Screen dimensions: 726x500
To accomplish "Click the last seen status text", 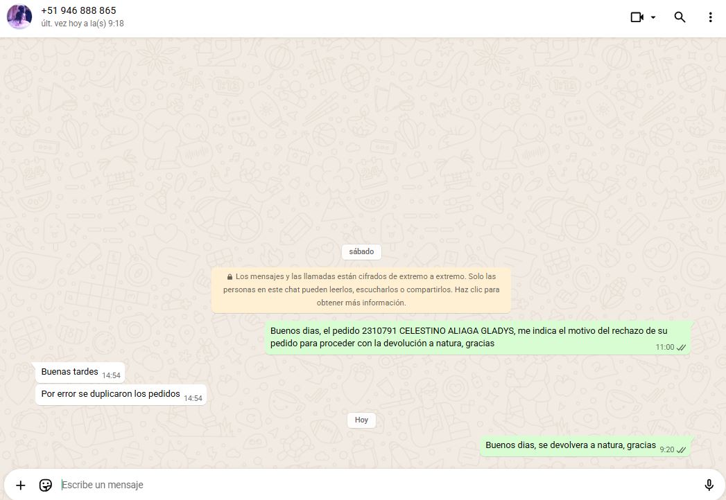I will pos(83,24).
